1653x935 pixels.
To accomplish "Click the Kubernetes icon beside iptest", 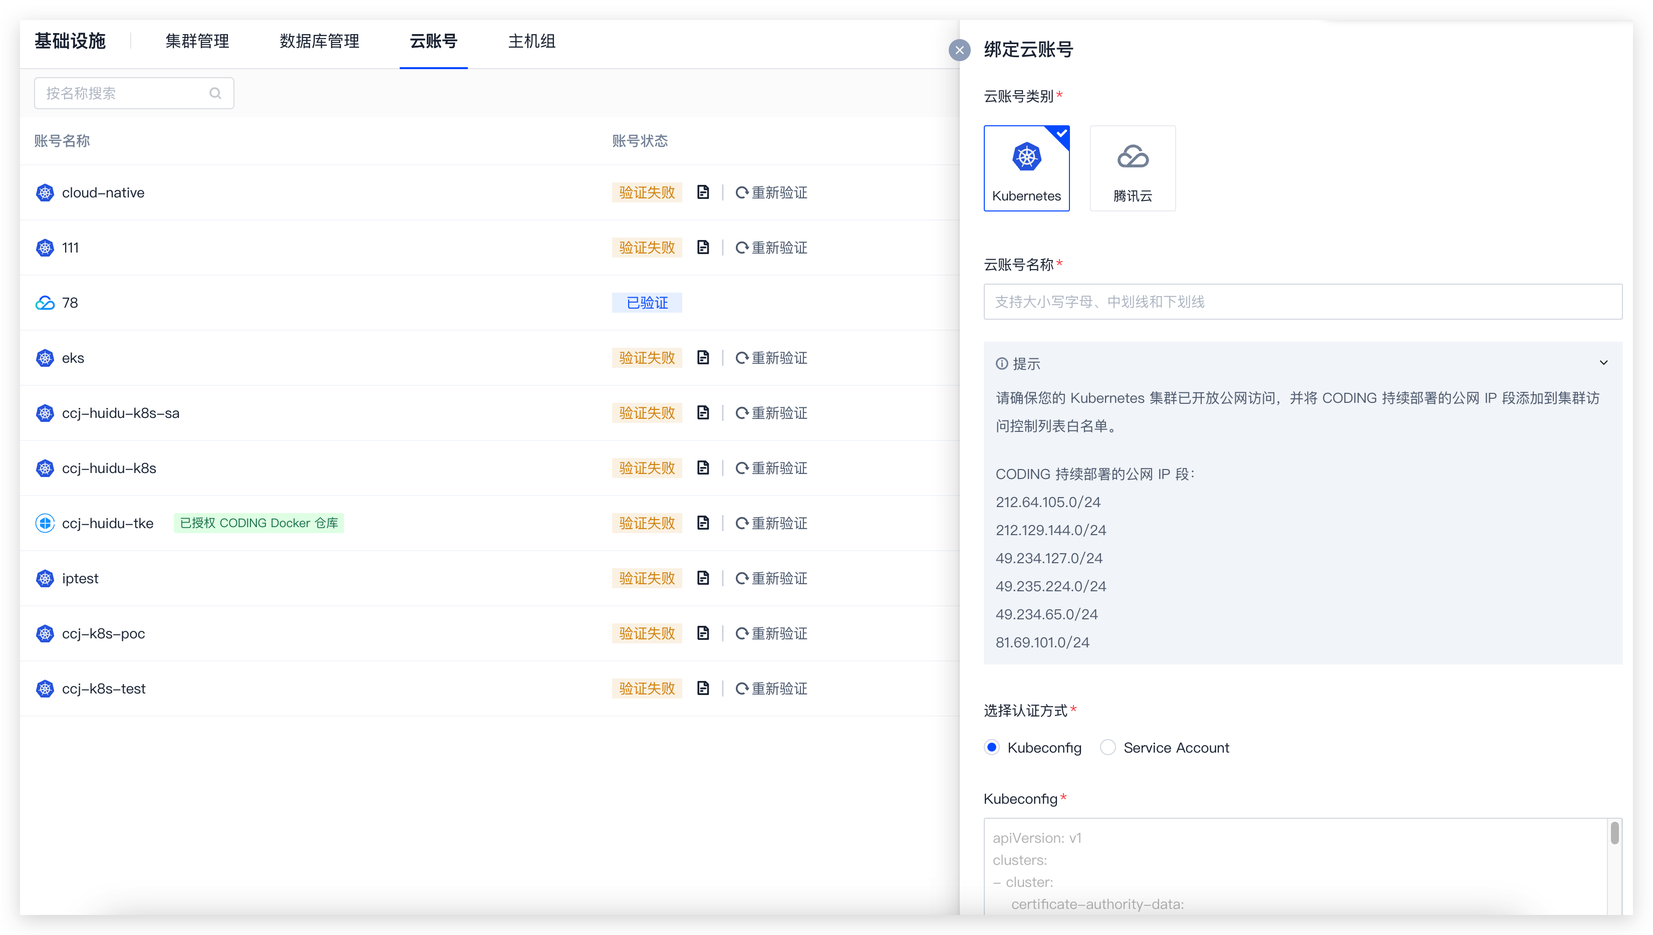I will click(x=45, y=579).
